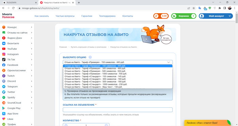Click the Twitter bird icon
This screenshot has width=238, height=126.
[4, 92]
